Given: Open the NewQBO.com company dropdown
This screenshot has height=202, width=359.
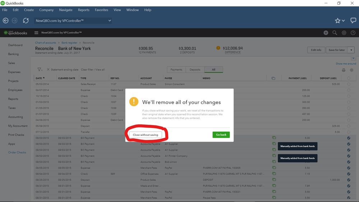Looking at the screenshot, I should point(73,20).
